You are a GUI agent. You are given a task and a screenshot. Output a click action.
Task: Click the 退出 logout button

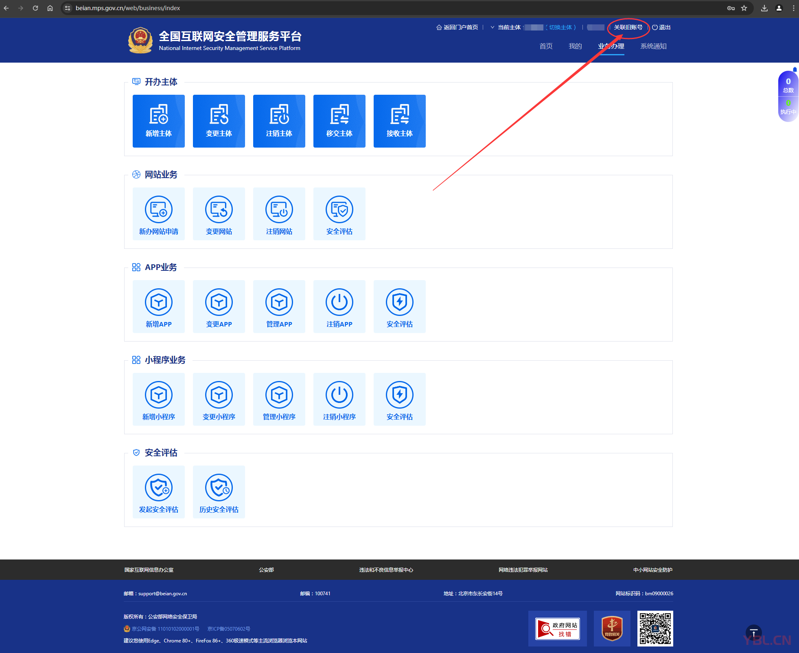661,27
